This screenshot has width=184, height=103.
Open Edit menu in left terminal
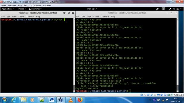point(8,17)
